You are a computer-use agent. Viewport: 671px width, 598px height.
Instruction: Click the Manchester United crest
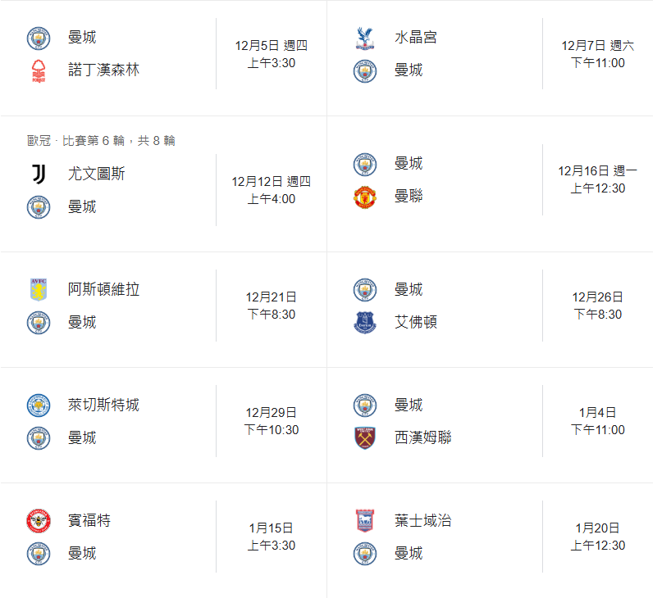[364, 197]
